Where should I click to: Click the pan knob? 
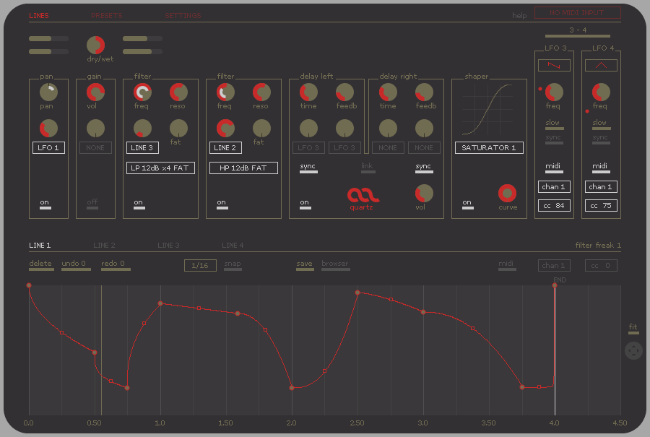[48, 92]
